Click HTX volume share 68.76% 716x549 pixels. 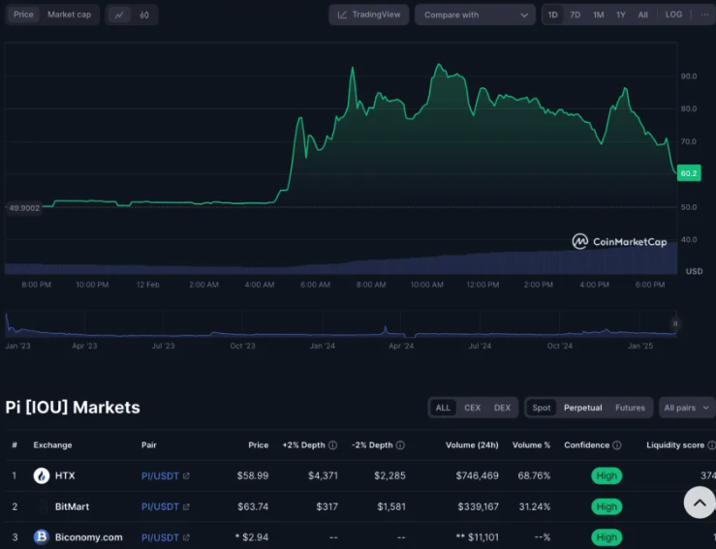click(534, 475)
